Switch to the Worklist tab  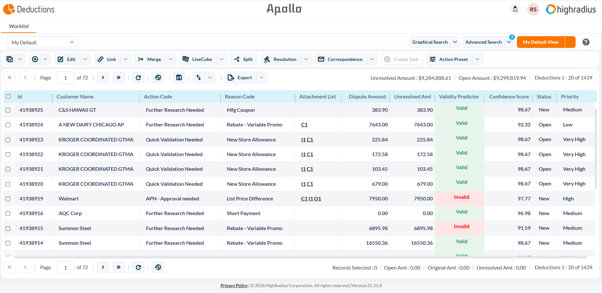[x=19, y=26]
